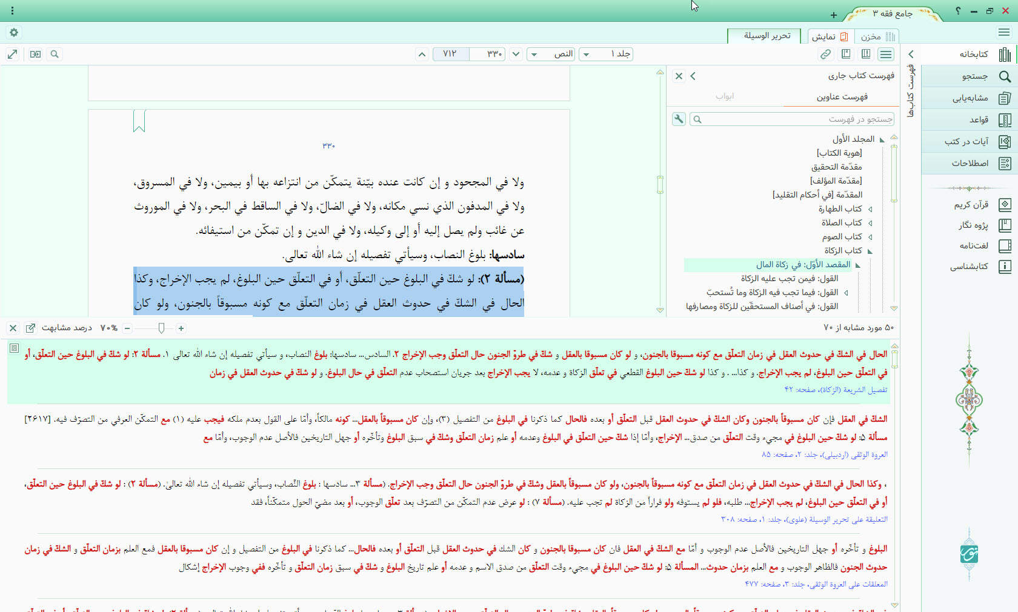Toggle the table of contents list icon

[886, 54]
